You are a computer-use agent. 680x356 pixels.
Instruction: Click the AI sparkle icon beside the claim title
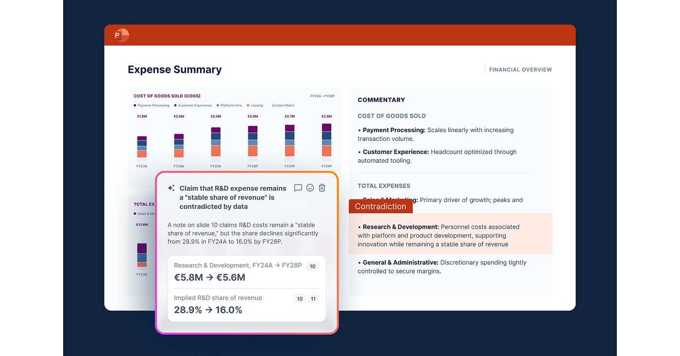point(171,188)
